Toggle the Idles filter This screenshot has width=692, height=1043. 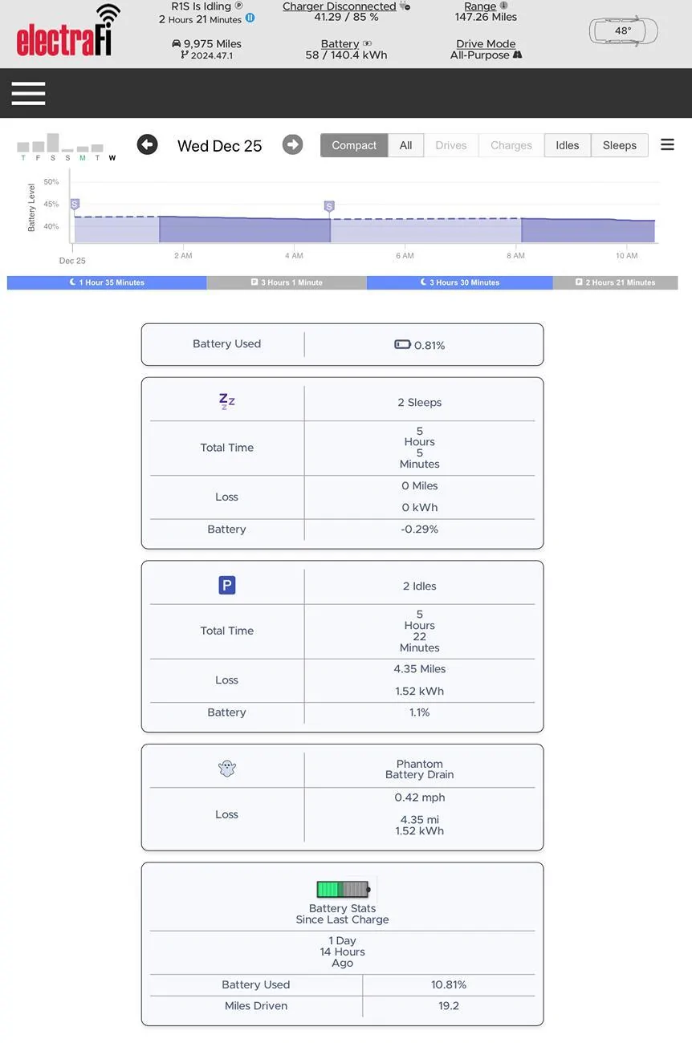[x=568, y=145]
